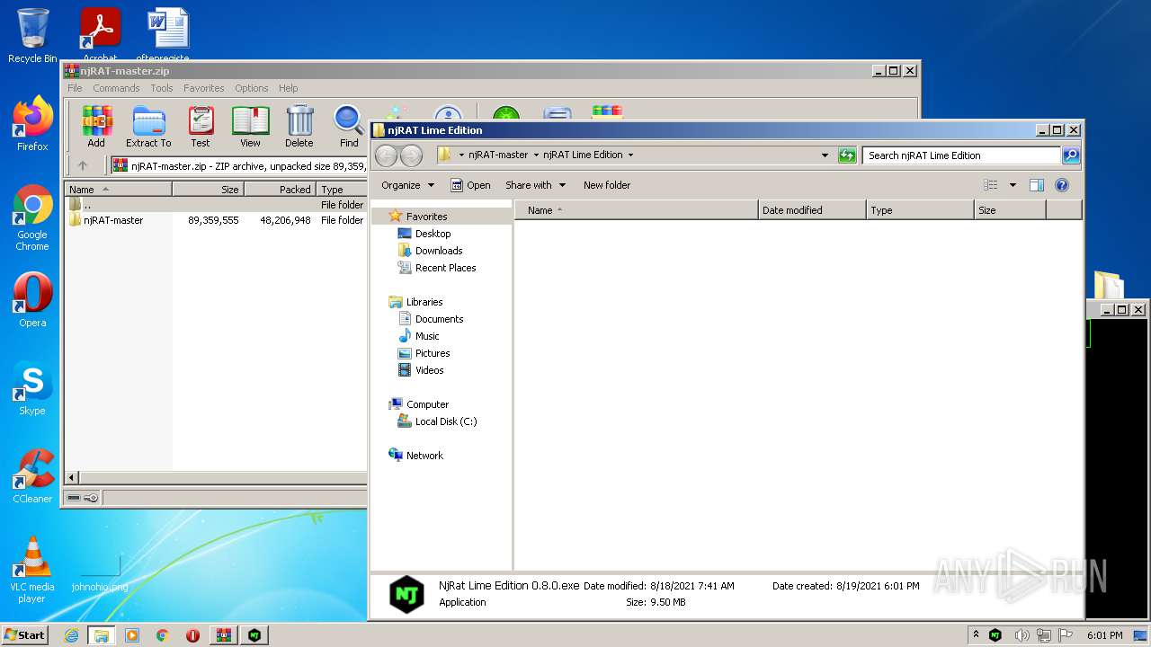Open the Options menu in WinRAR

pyautogui.click(x=252, y=88)
